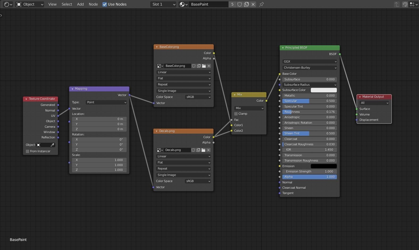Open Decals.png projection dropdown set to Flat
419x250 pixels.
click(183, 162)
